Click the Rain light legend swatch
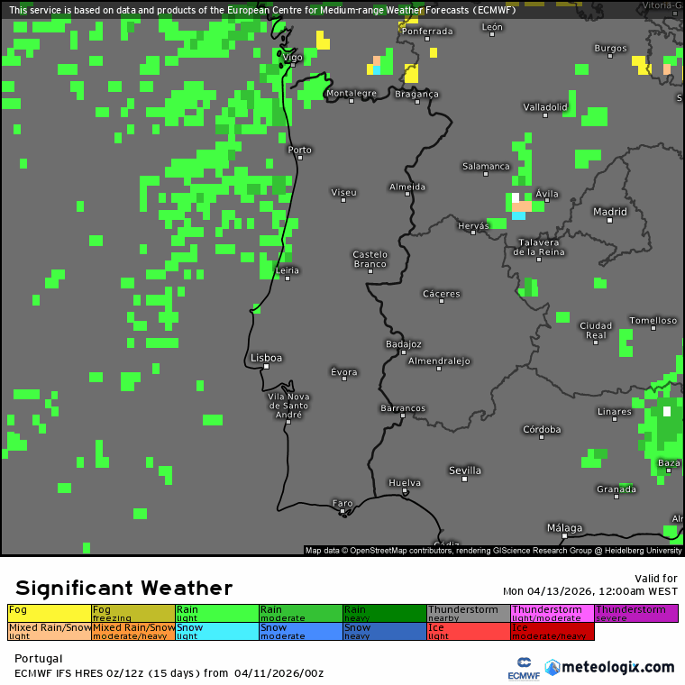Image resolution: width=685 pixels, height=685 pixels. 217,614
